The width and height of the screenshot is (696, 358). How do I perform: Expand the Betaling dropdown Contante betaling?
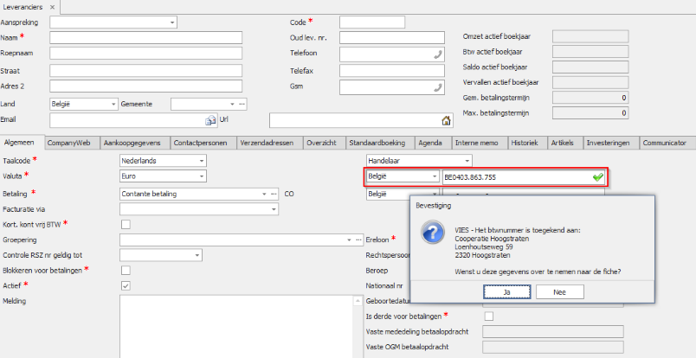click(265, 195)
